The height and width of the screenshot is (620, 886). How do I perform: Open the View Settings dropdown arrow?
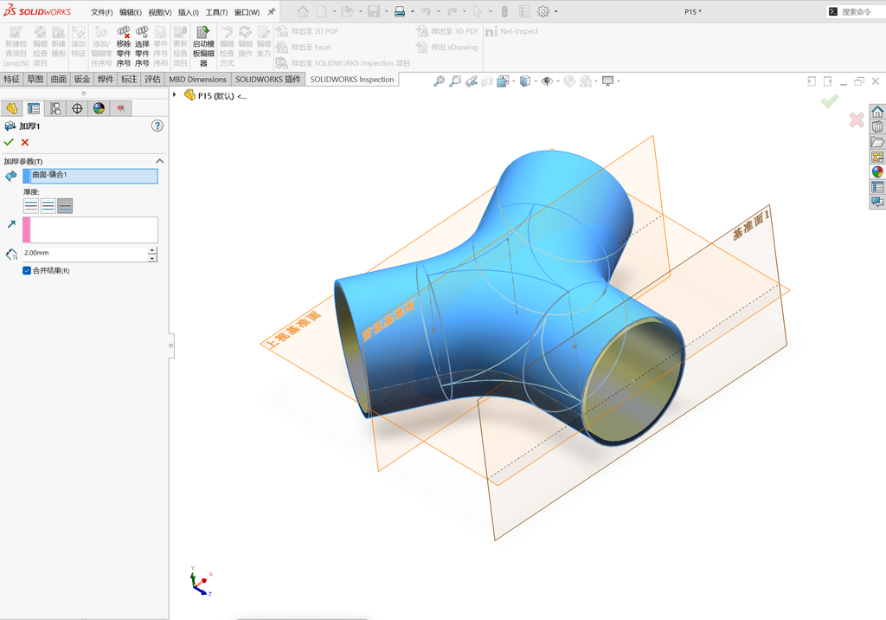619,81
